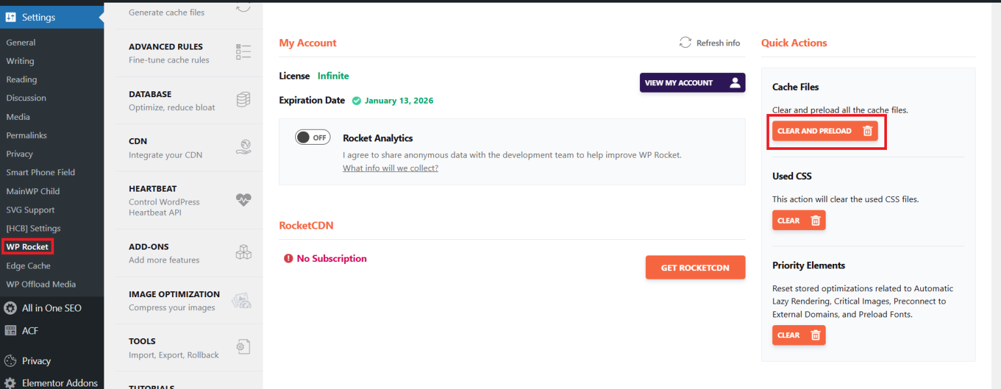Click the View My Account button
This screenshot has height=389, width=1001.
tap(692, 83)
